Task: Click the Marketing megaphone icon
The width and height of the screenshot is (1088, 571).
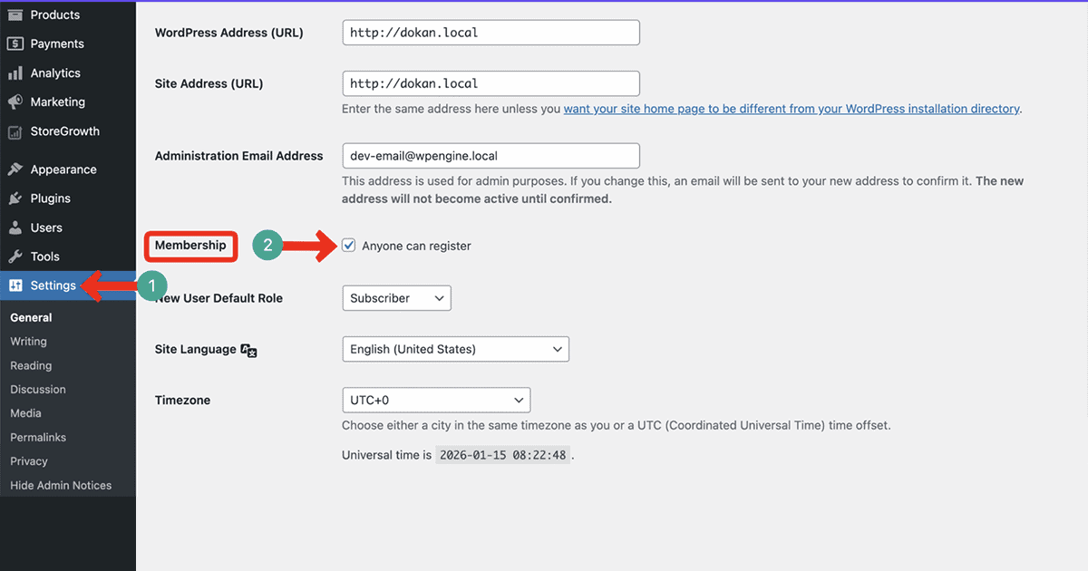Action: [18, 102]
